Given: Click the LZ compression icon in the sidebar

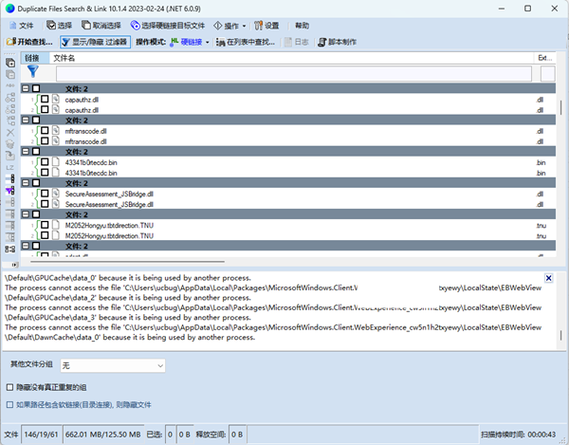Looking at the screenshot, I should pyautogui.click(x=10, y=167).
